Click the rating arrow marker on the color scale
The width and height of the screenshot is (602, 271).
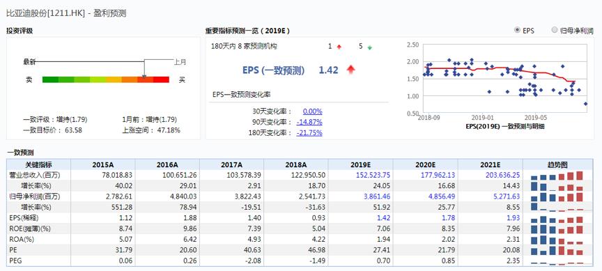[x=144, y=75]
